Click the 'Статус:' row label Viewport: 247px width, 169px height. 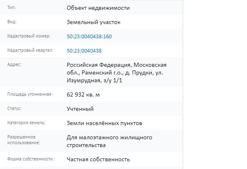14,109
